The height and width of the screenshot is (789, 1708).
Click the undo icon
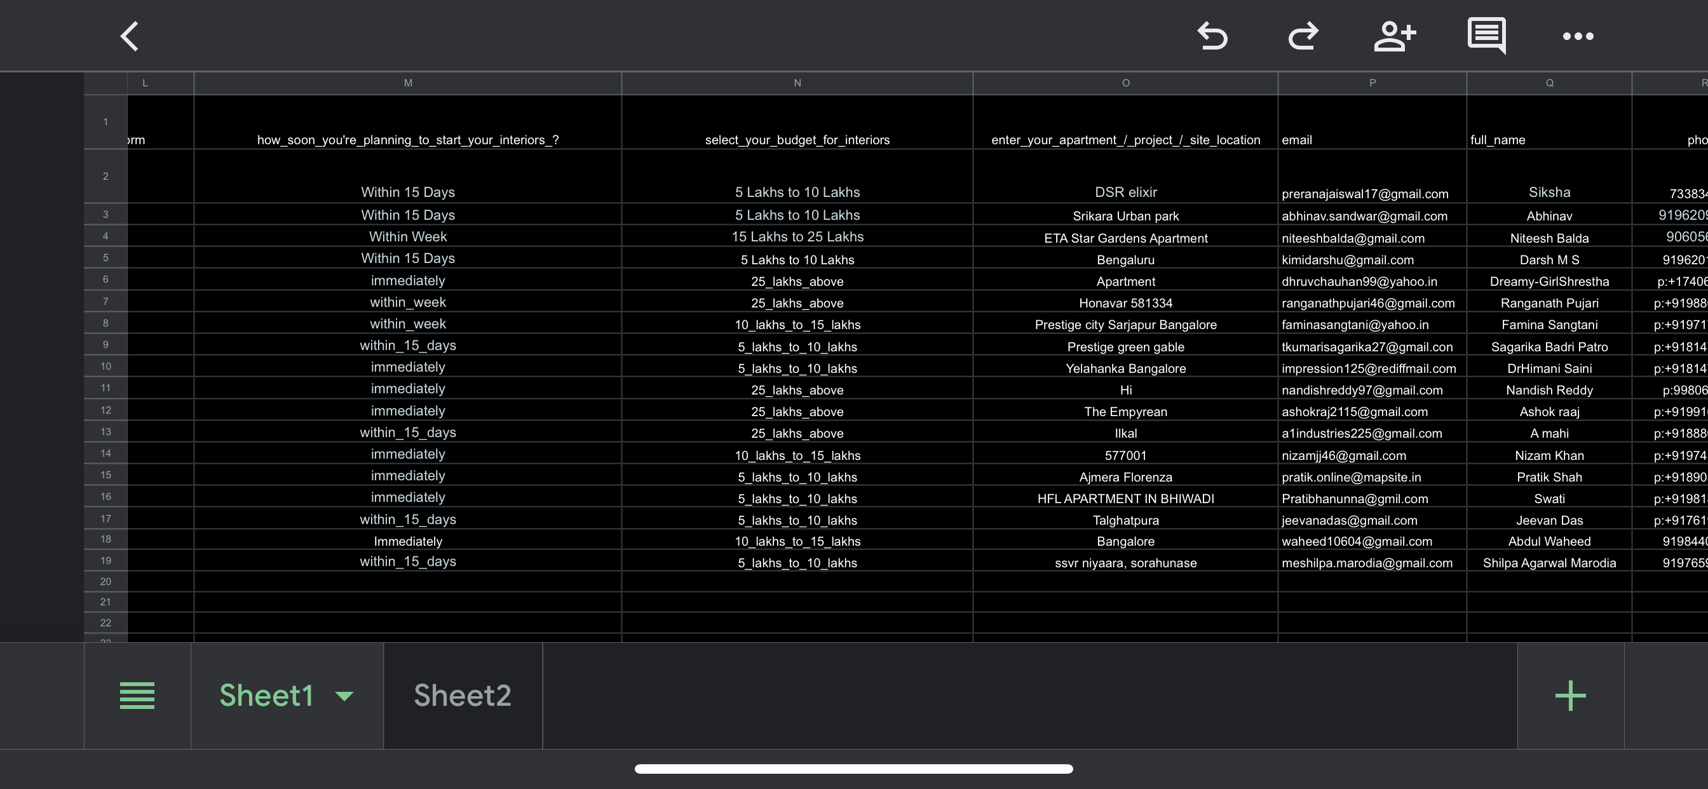pos(1212,36)
